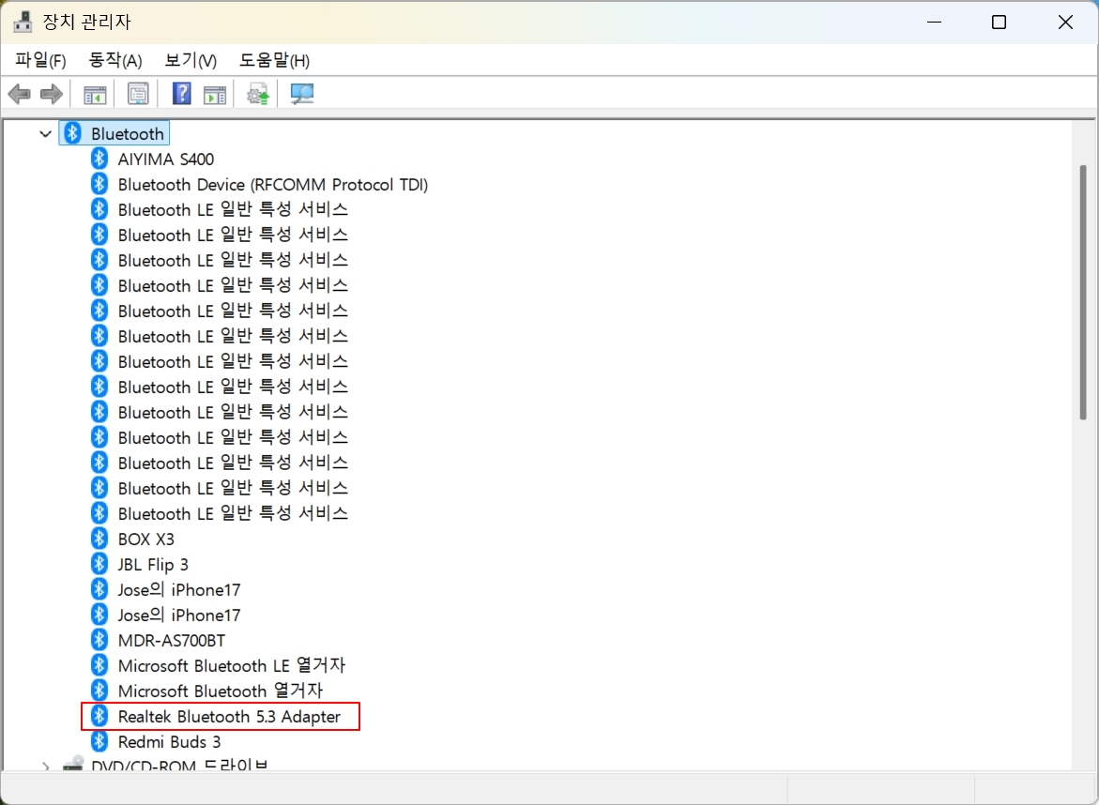The width and height of the screenshot is (1099, 805).
Task: Open the 동작(A) menu
Action: 115,60
